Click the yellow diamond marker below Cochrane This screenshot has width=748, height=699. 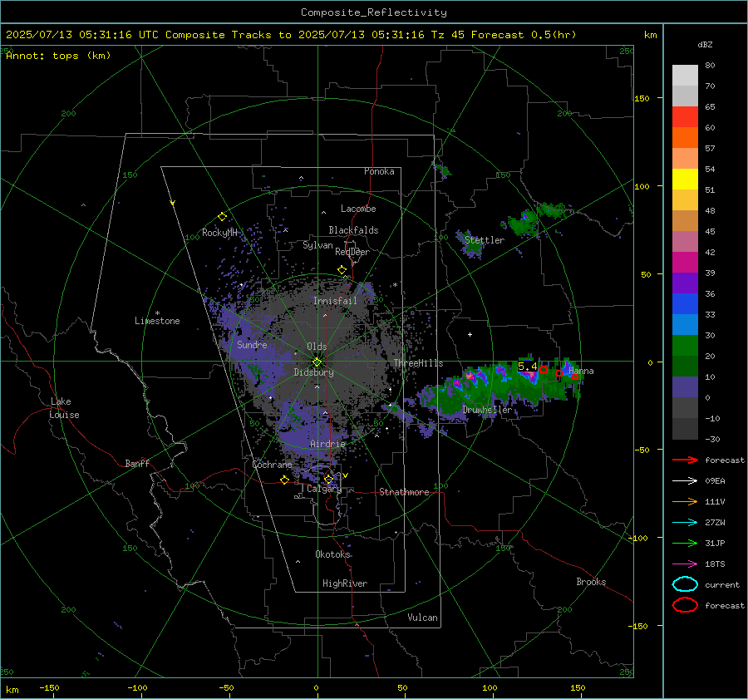285,480
